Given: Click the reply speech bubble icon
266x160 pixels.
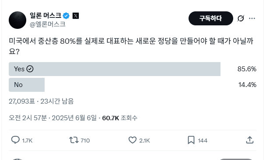Looking at the screenshot, I should (x=15, y=140).
